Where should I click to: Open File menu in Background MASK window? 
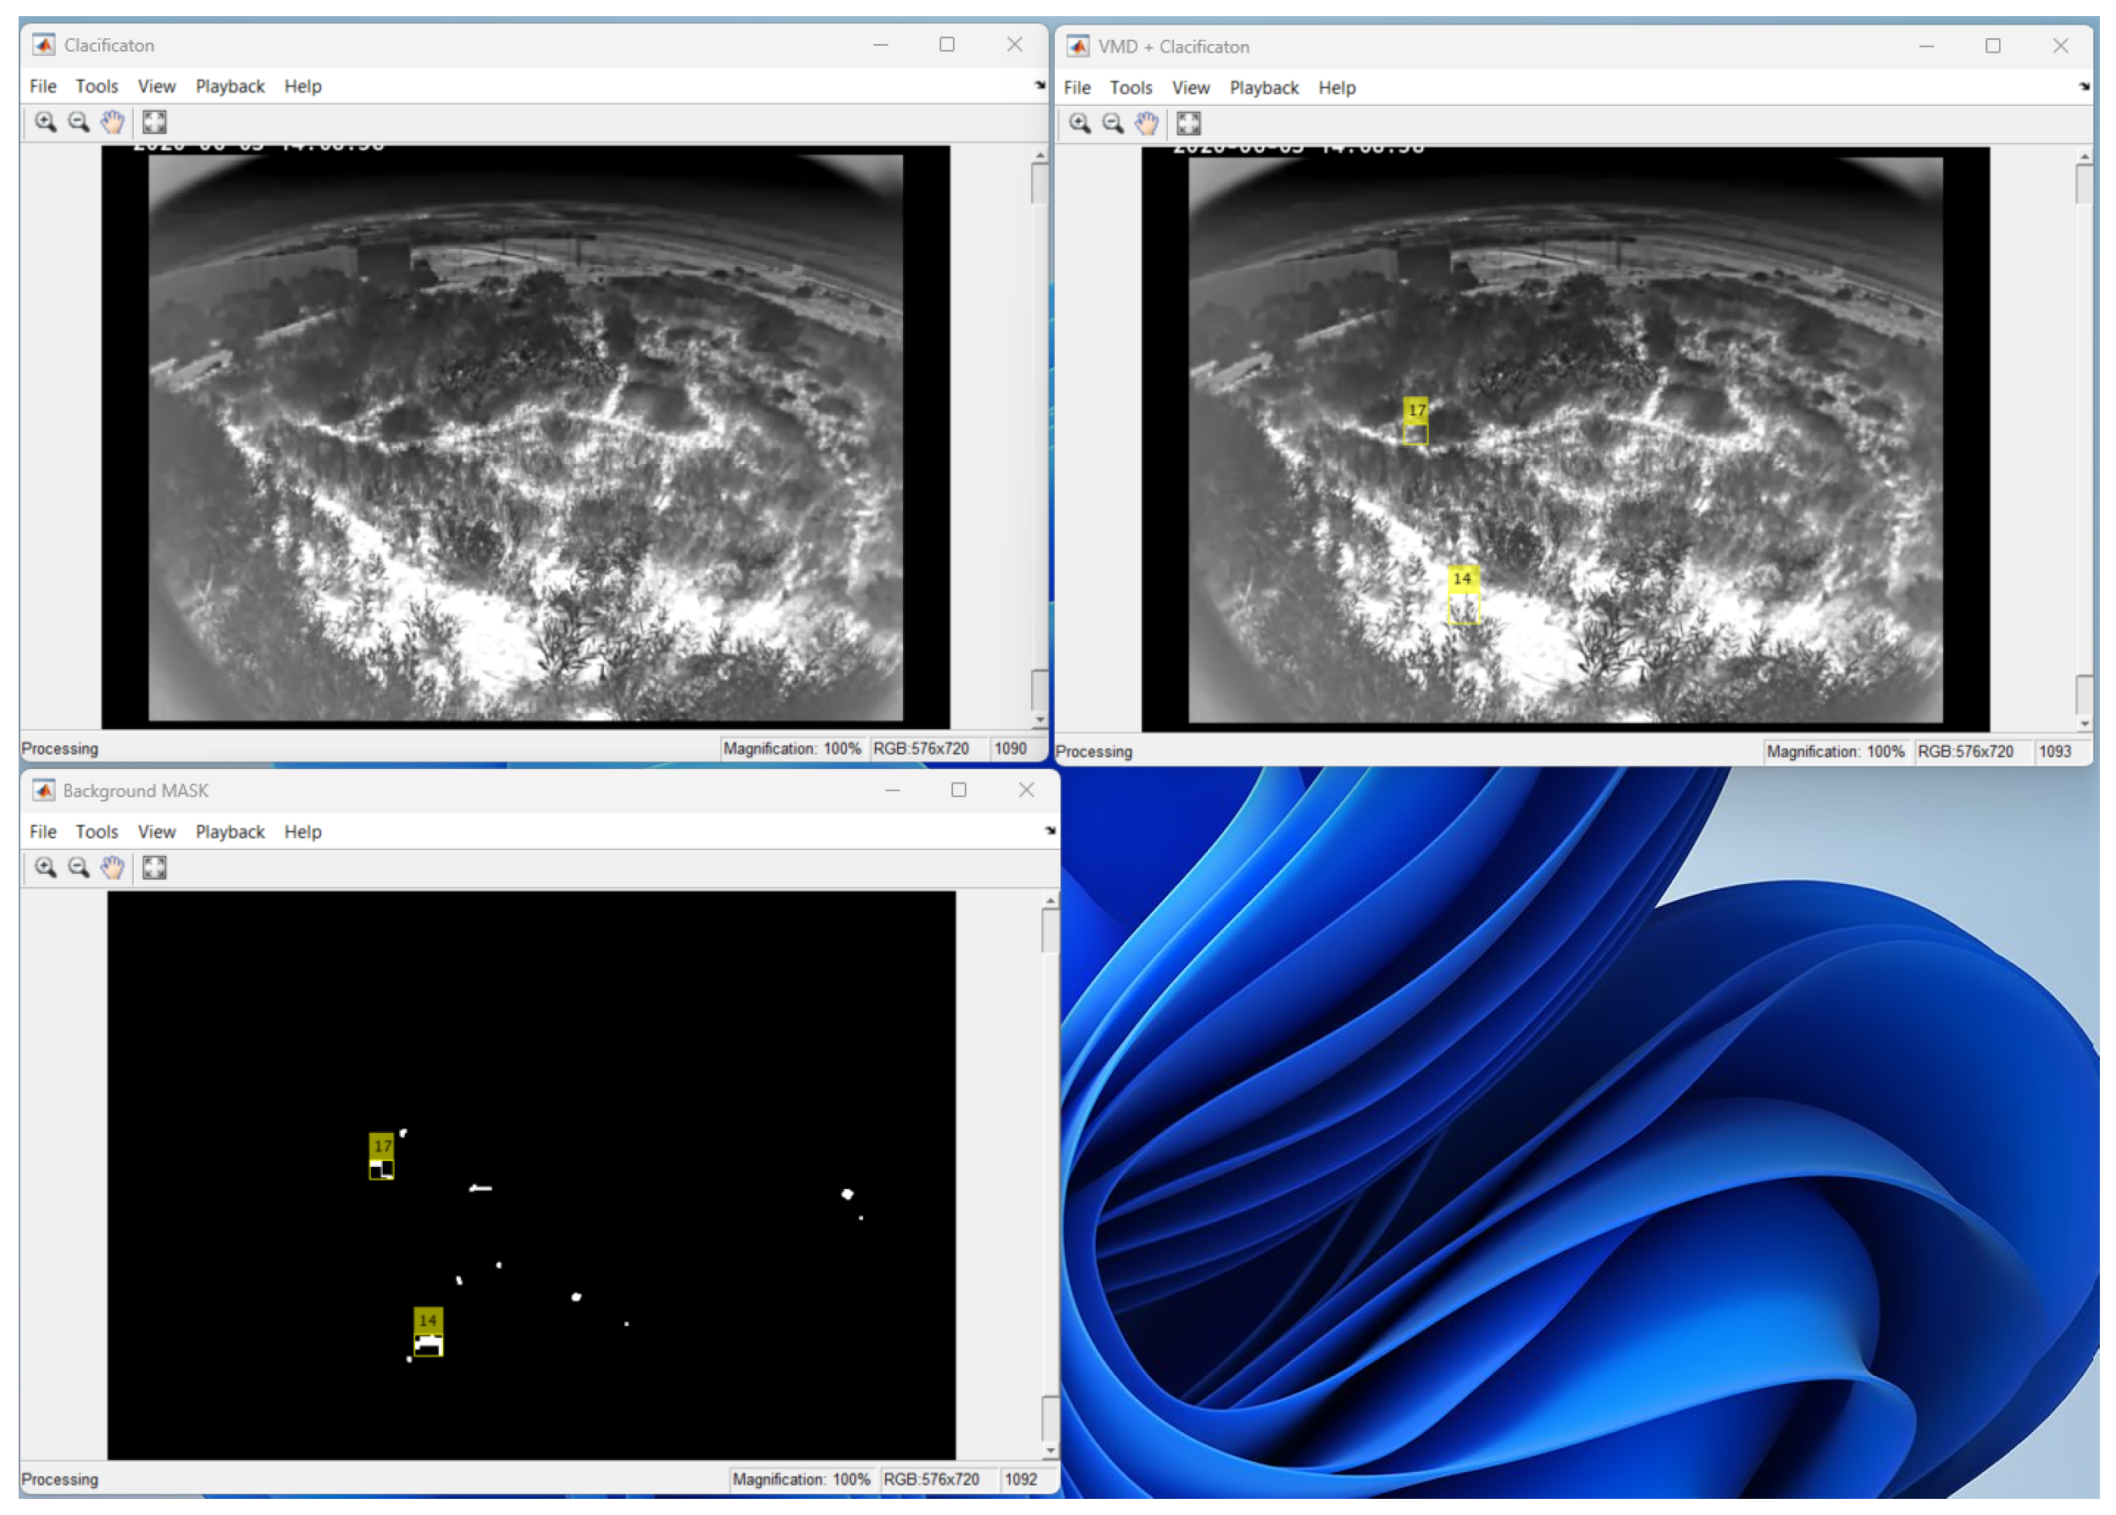(43, 832)
